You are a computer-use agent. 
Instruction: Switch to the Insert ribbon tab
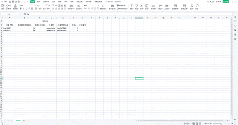(38, 2)
